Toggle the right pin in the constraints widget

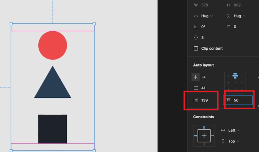[212, 136]
